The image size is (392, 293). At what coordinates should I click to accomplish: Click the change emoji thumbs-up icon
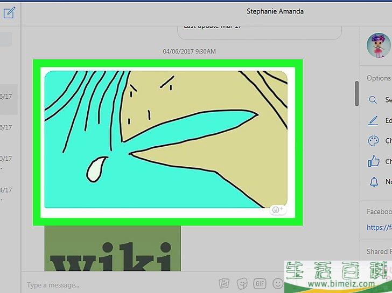coord(374,161)
